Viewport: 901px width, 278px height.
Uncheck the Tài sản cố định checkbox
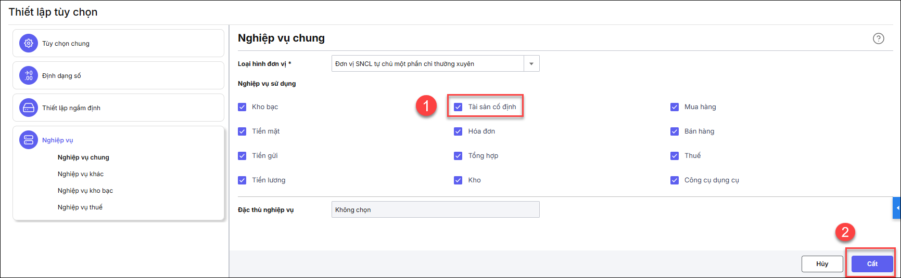pos(458,107)
